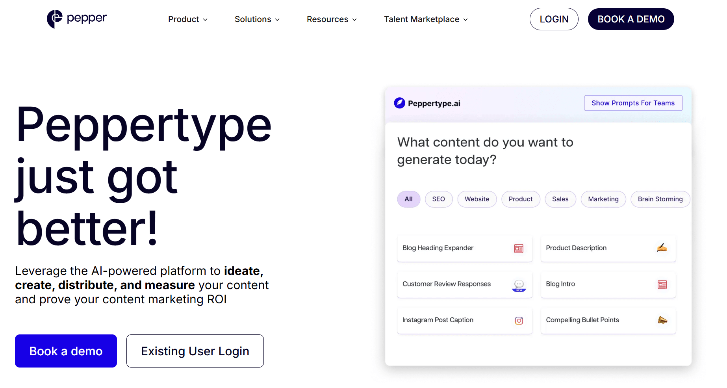The width and height of the screenshot is (727, 388).
Task: Click the Customer Review Responses chat bubble icon
Action: pos(519,285)
